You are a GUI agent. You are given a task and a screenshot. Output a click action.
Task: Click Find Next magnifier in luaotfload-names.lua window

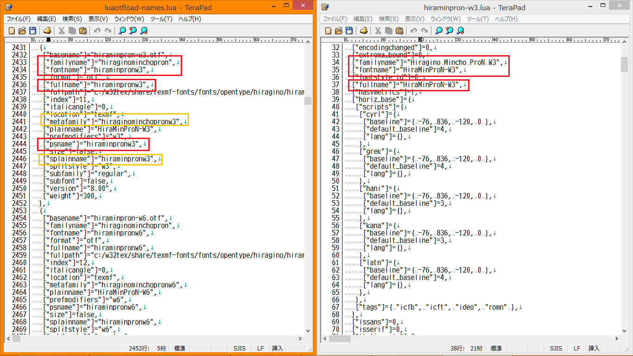click(x=144, y=31)
